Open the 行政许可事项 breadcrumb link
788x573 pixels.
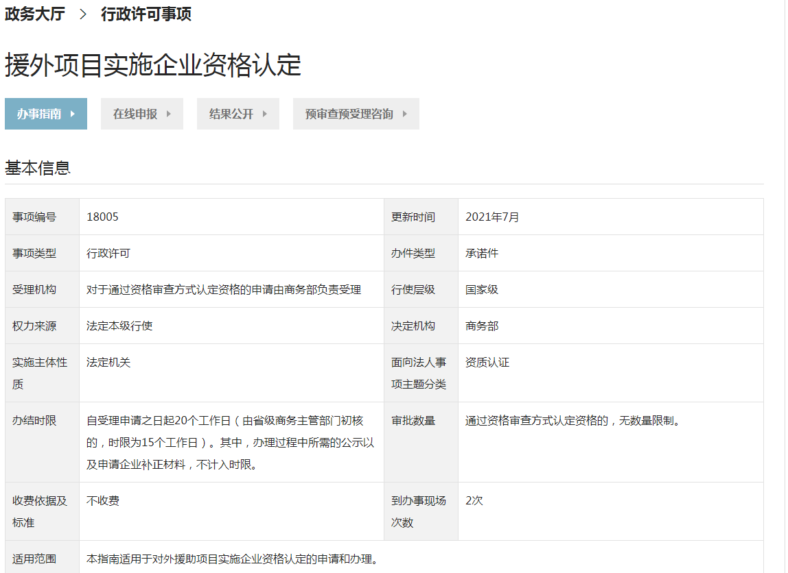coord(146,14)
